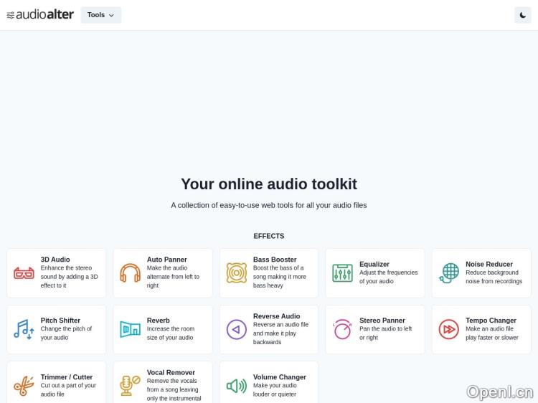
Task: Click 'Cut out a part of your audio' text
Action: click(x=68, y=390)
